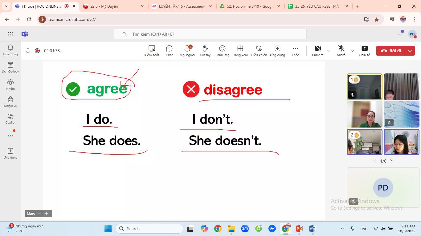Open Dạng xem view options

[240, 51]
